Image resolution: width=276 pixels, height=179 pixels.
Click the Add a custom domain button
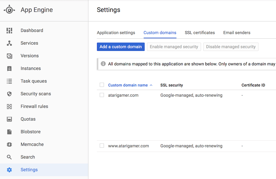pyautogui.click(x=121, y=47)
